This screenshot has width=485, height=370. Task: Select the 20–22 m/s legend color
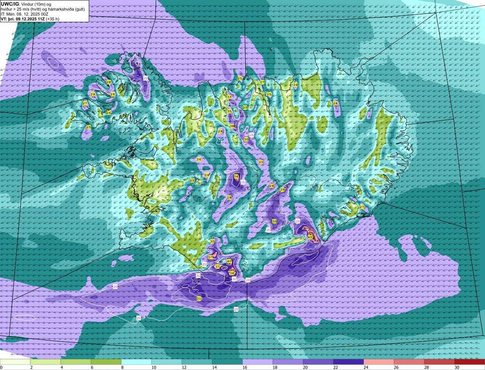point(318,362)
